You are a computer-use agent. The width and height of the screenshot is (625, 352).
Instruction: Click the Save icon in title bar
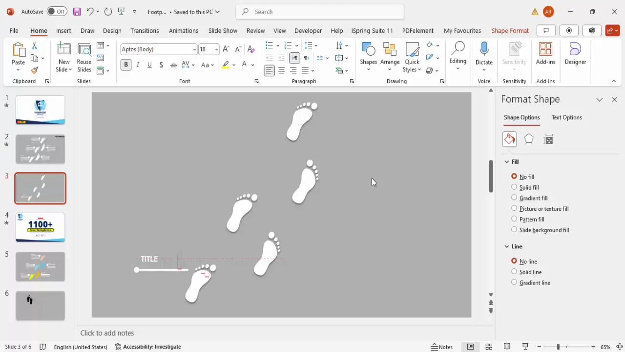click(x=77, y=11)
